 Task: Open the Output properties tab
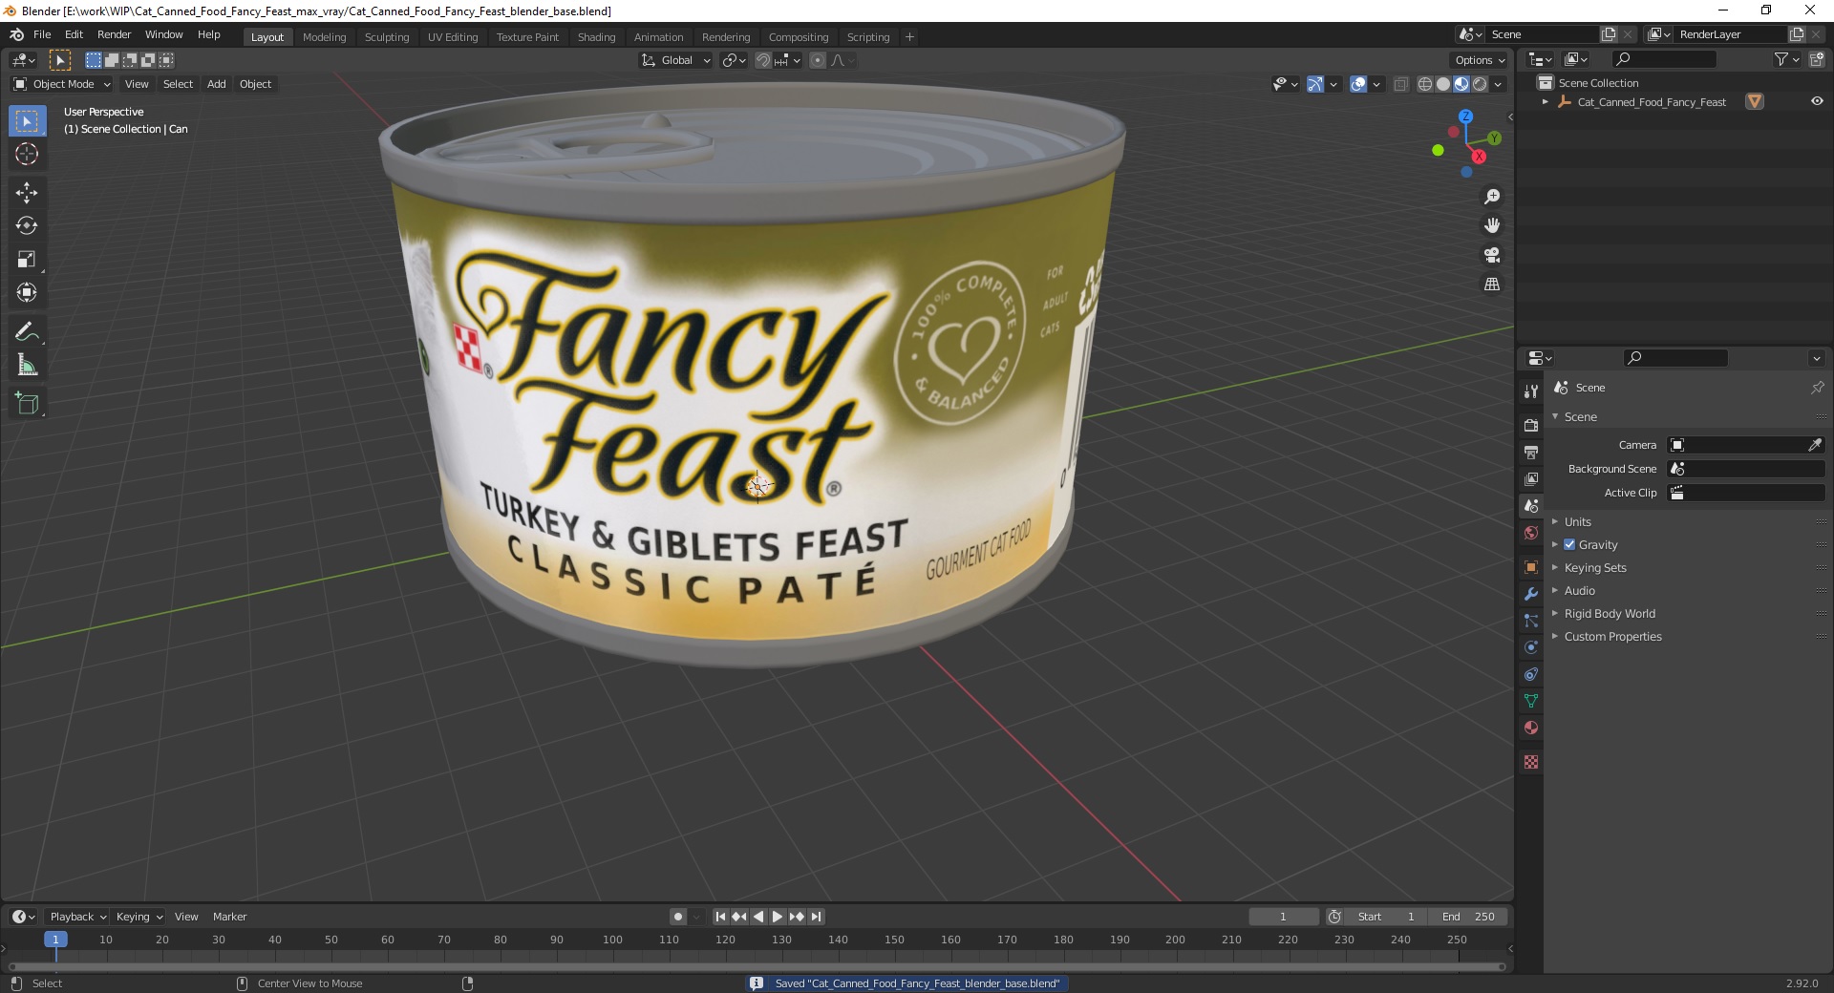click(x=1531, y=452)
